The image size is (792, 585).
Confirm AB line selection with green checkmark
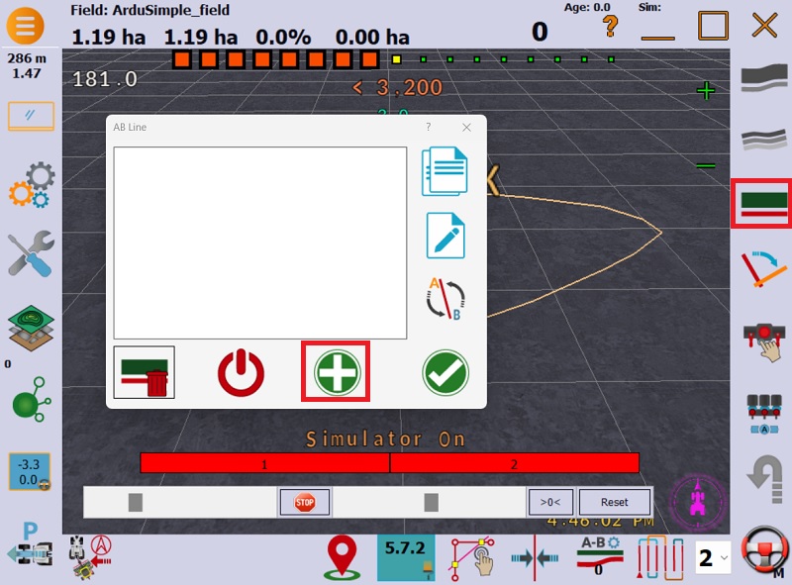pyautogui.click(x=445, y=372)
